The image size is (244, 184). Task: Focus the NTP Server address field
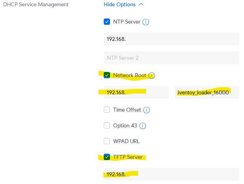171,39
